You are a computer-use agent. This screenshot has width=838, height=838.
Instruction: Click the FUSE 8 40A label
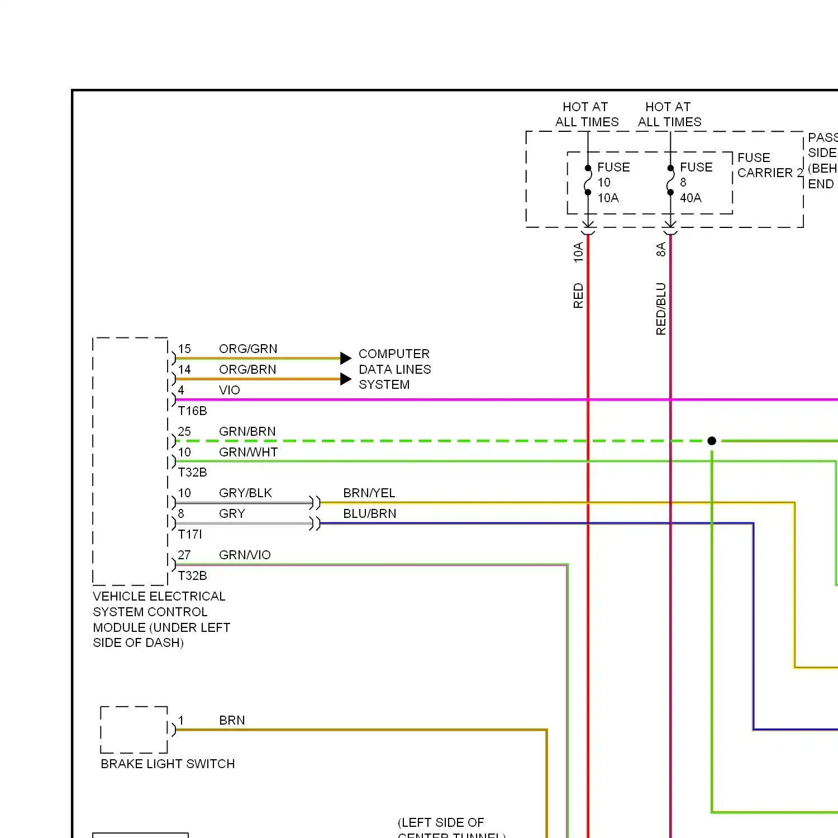(696, 183)
